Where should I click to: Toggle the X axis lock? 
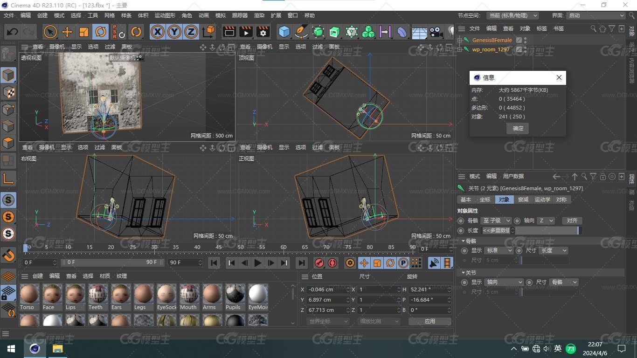tap(158, 32)
